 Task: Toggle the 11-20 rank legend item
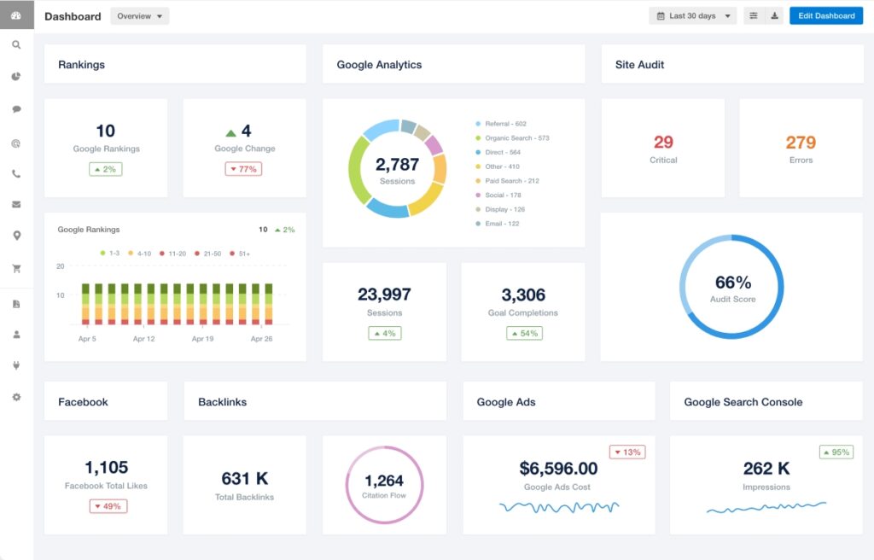tap(172, 254)
